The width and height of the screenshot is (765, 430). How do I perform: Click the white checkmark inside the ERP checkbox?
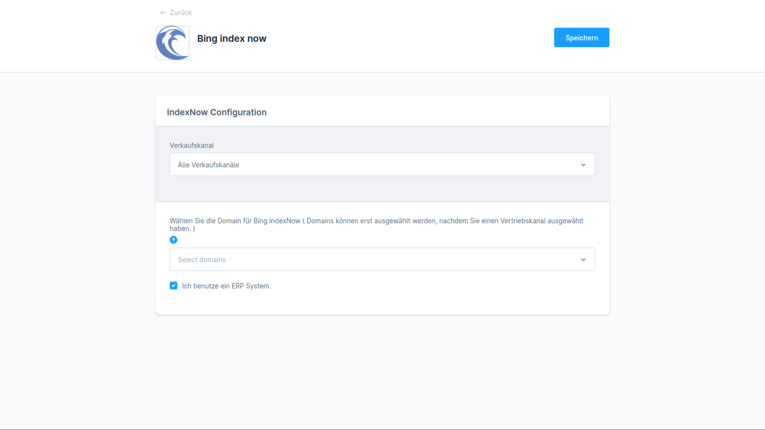(x=173, y=286)
